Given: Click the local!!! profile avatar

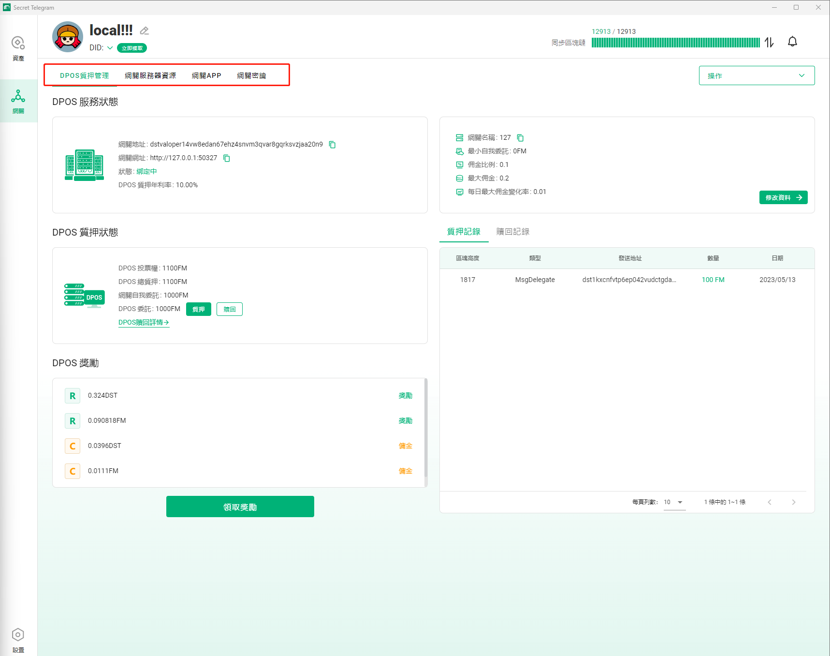Looking at the screenshot, I should (x=68, y=37).
